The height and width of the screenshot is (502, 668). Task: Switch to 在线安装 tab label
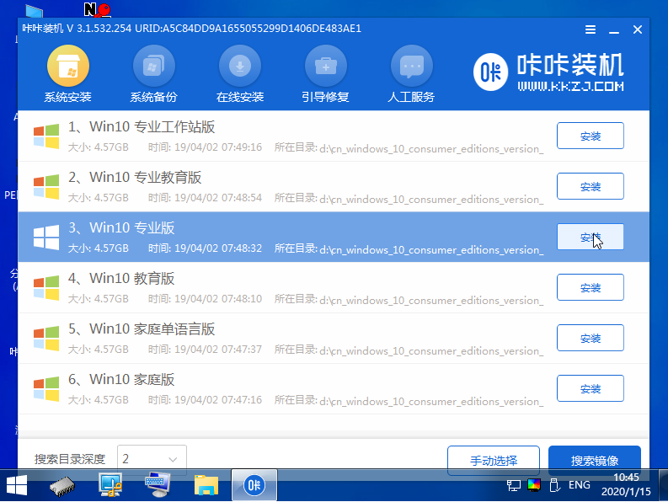tap(240, 97)
